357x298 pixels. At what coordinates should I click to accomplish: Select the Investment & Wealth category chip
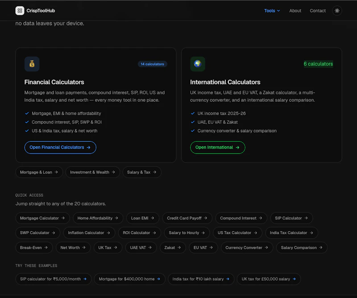(x=92, y=172)
